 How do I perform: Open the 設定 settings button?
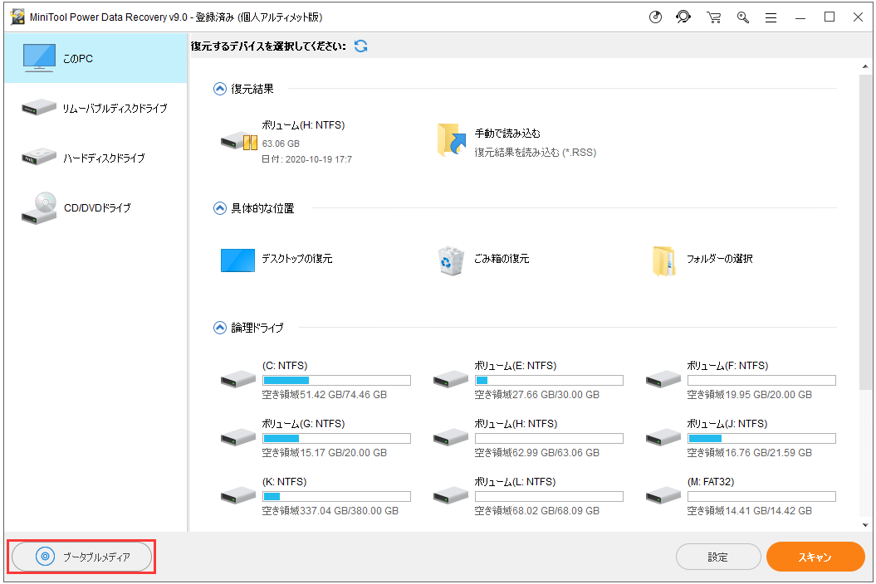coord(717,557)
